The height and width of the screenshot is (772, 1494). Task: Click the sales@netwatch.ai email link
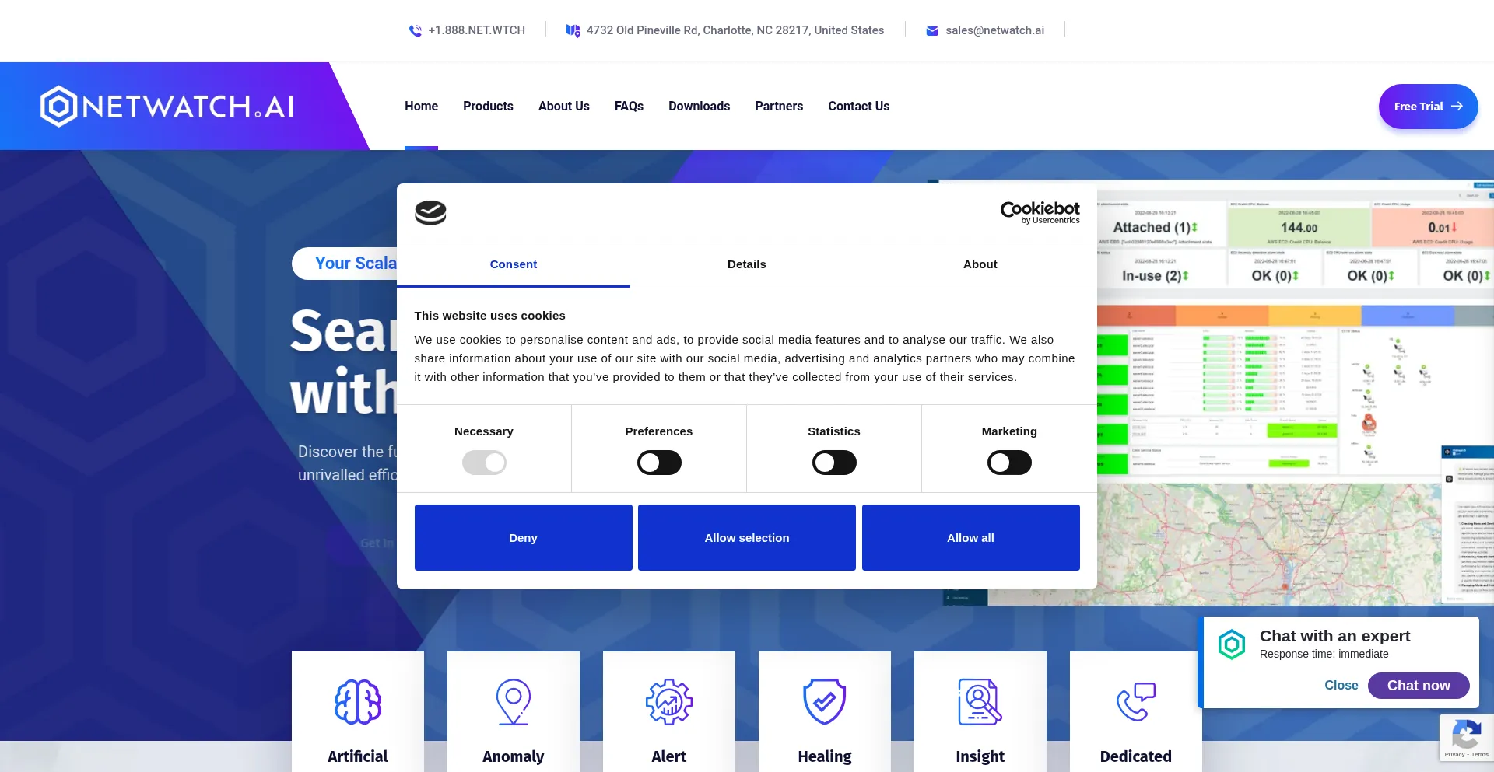click(x=994, y=30)
